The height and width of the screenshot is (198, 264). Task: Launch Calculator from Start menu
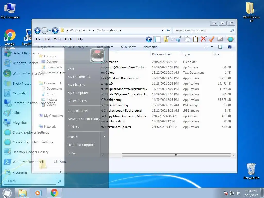pos(33,93)
